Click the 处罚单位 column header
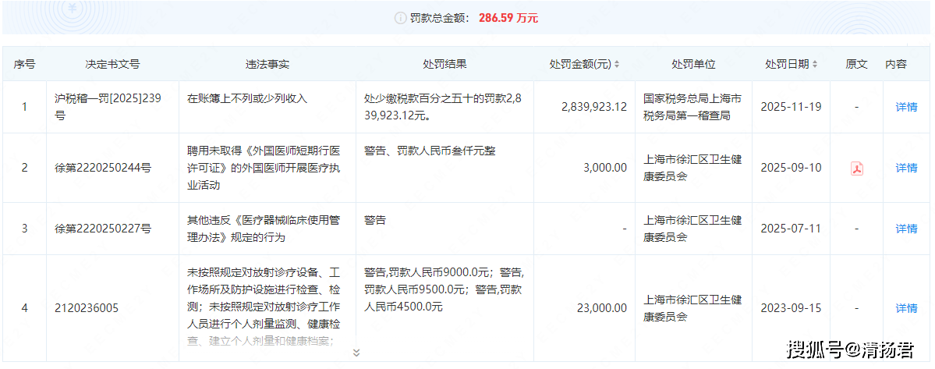 point(693,65)
